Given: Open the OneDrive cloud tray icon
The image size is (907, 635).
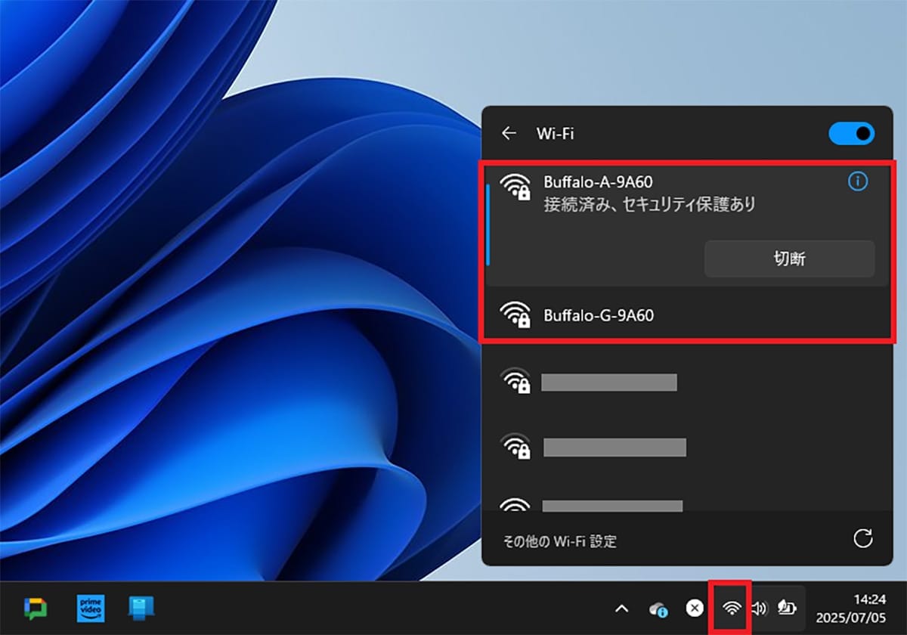Looking at the screenshot, I should pos(658,609).
